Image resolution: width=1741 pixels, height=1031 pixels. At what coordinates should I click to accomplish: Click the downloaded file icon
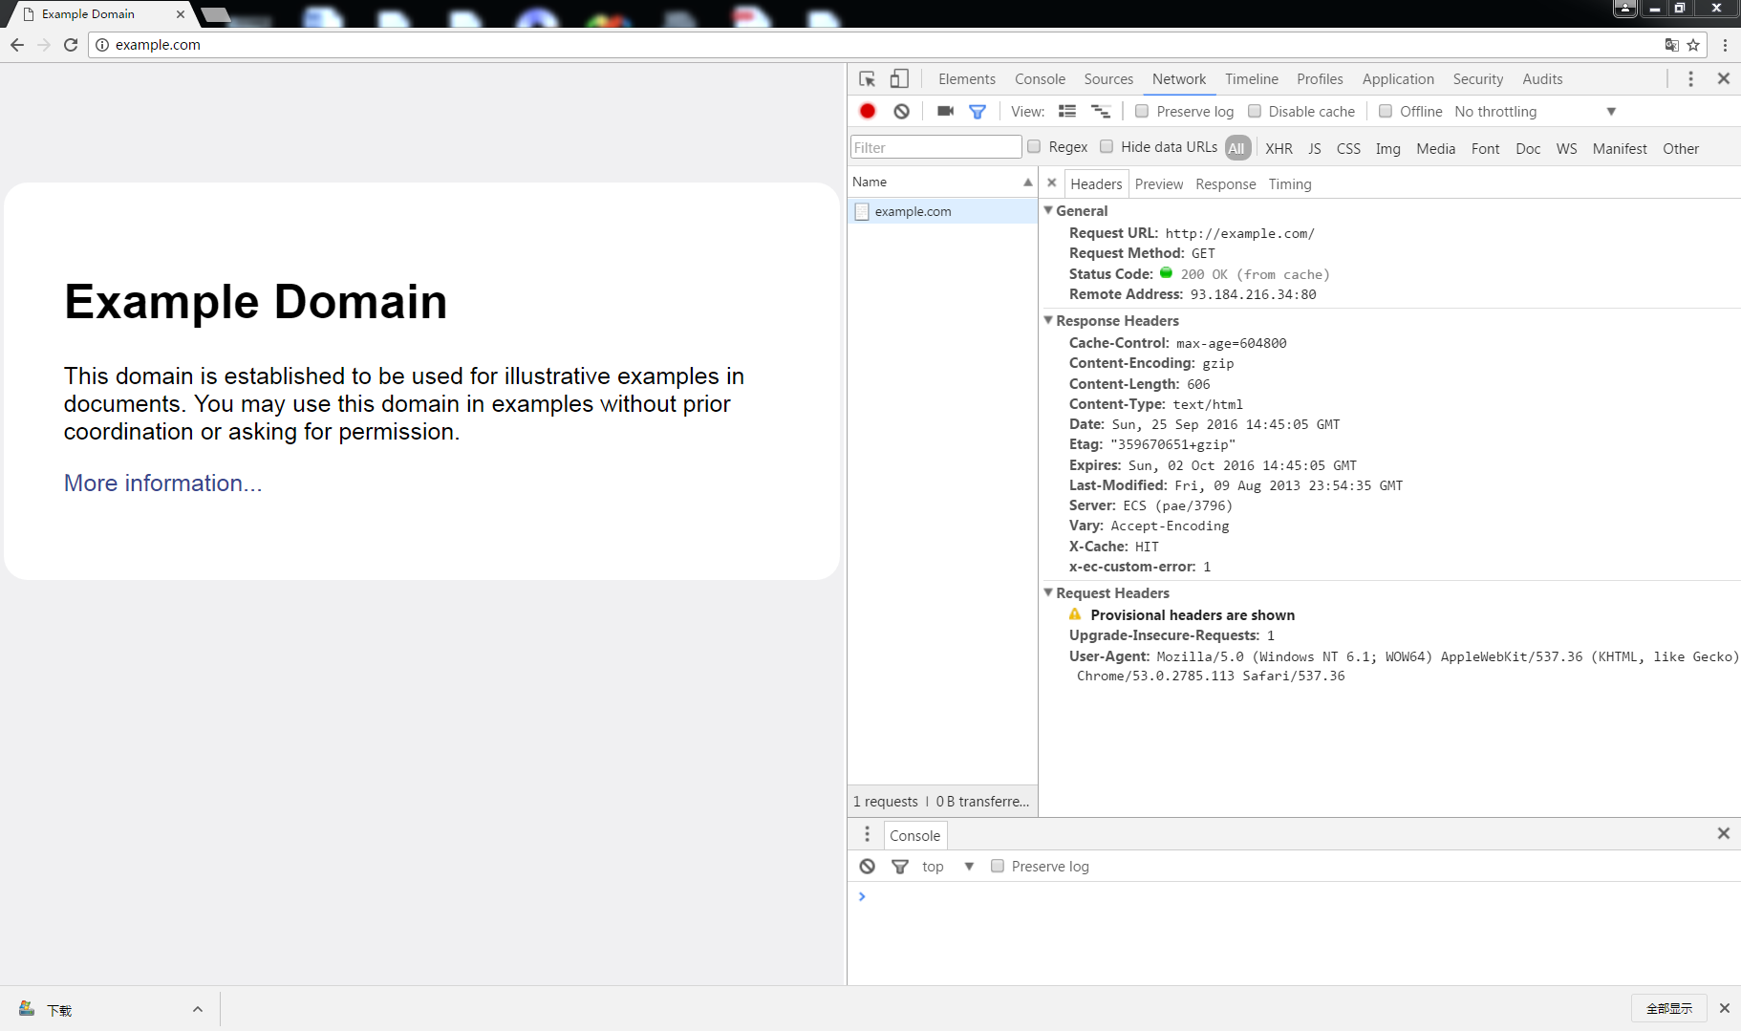tap(27, 1008)
